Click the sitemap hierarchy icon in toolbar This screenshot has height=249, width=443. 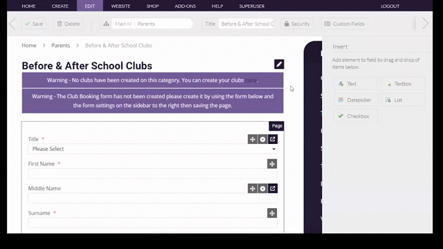click(x=106, y=24)
